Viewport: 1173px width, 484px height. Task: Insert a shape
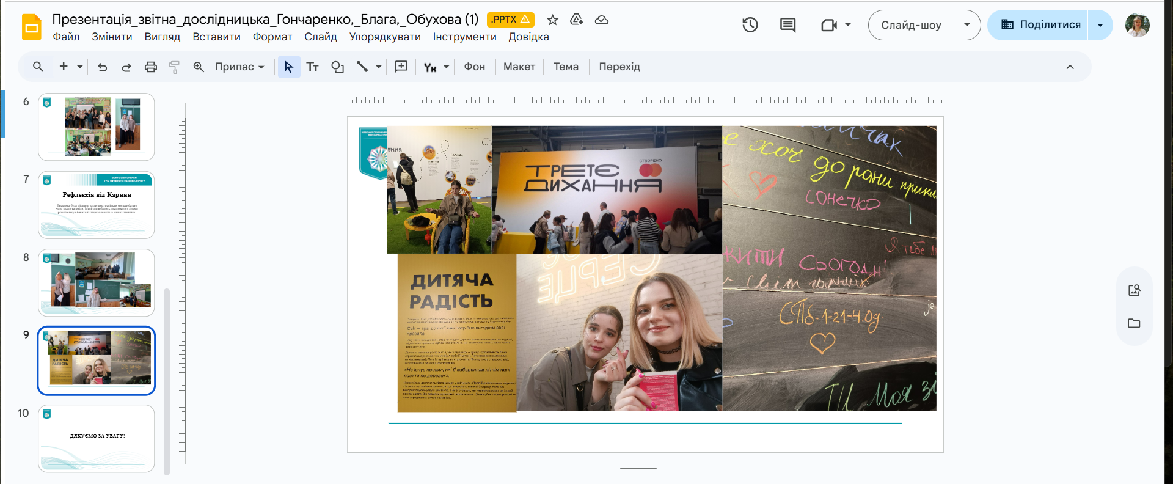337,67
